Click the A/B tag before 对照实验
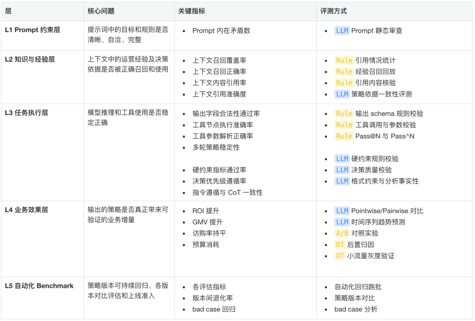Viewport: 475px width, 321px height. [342, 233]
